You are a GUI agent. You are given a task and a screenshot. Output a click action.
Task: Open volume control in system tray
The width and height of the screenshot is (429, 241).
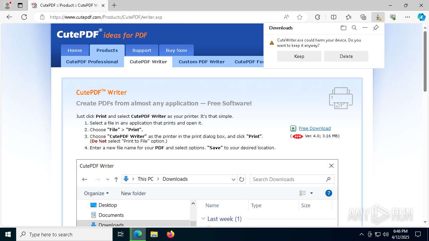pyautogui.click(x=385, y=234)
